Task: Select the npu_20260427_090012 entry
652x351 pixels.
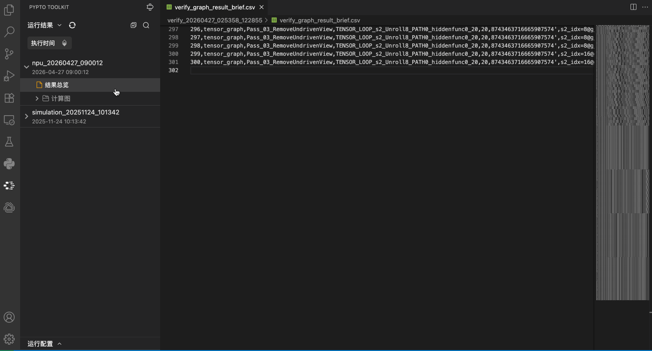Action: pos(67,63)
